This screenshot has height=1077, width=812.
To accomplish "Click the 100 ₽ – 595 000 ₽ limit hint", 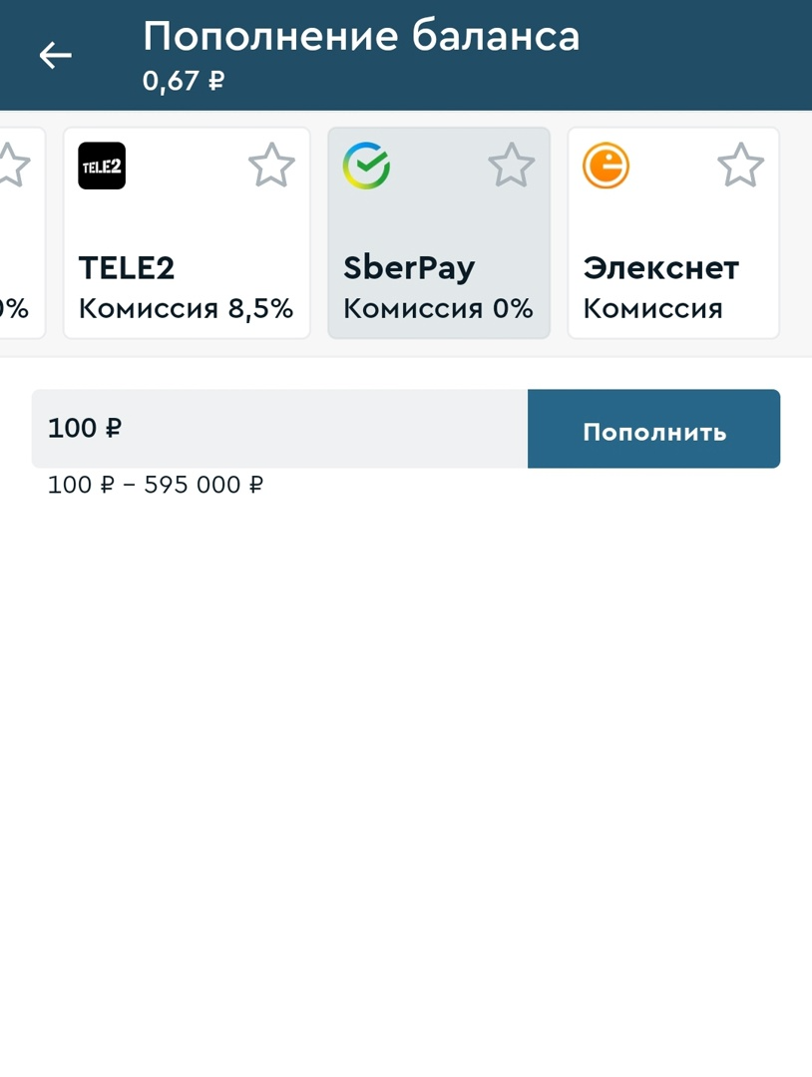I will click(156, 486).
